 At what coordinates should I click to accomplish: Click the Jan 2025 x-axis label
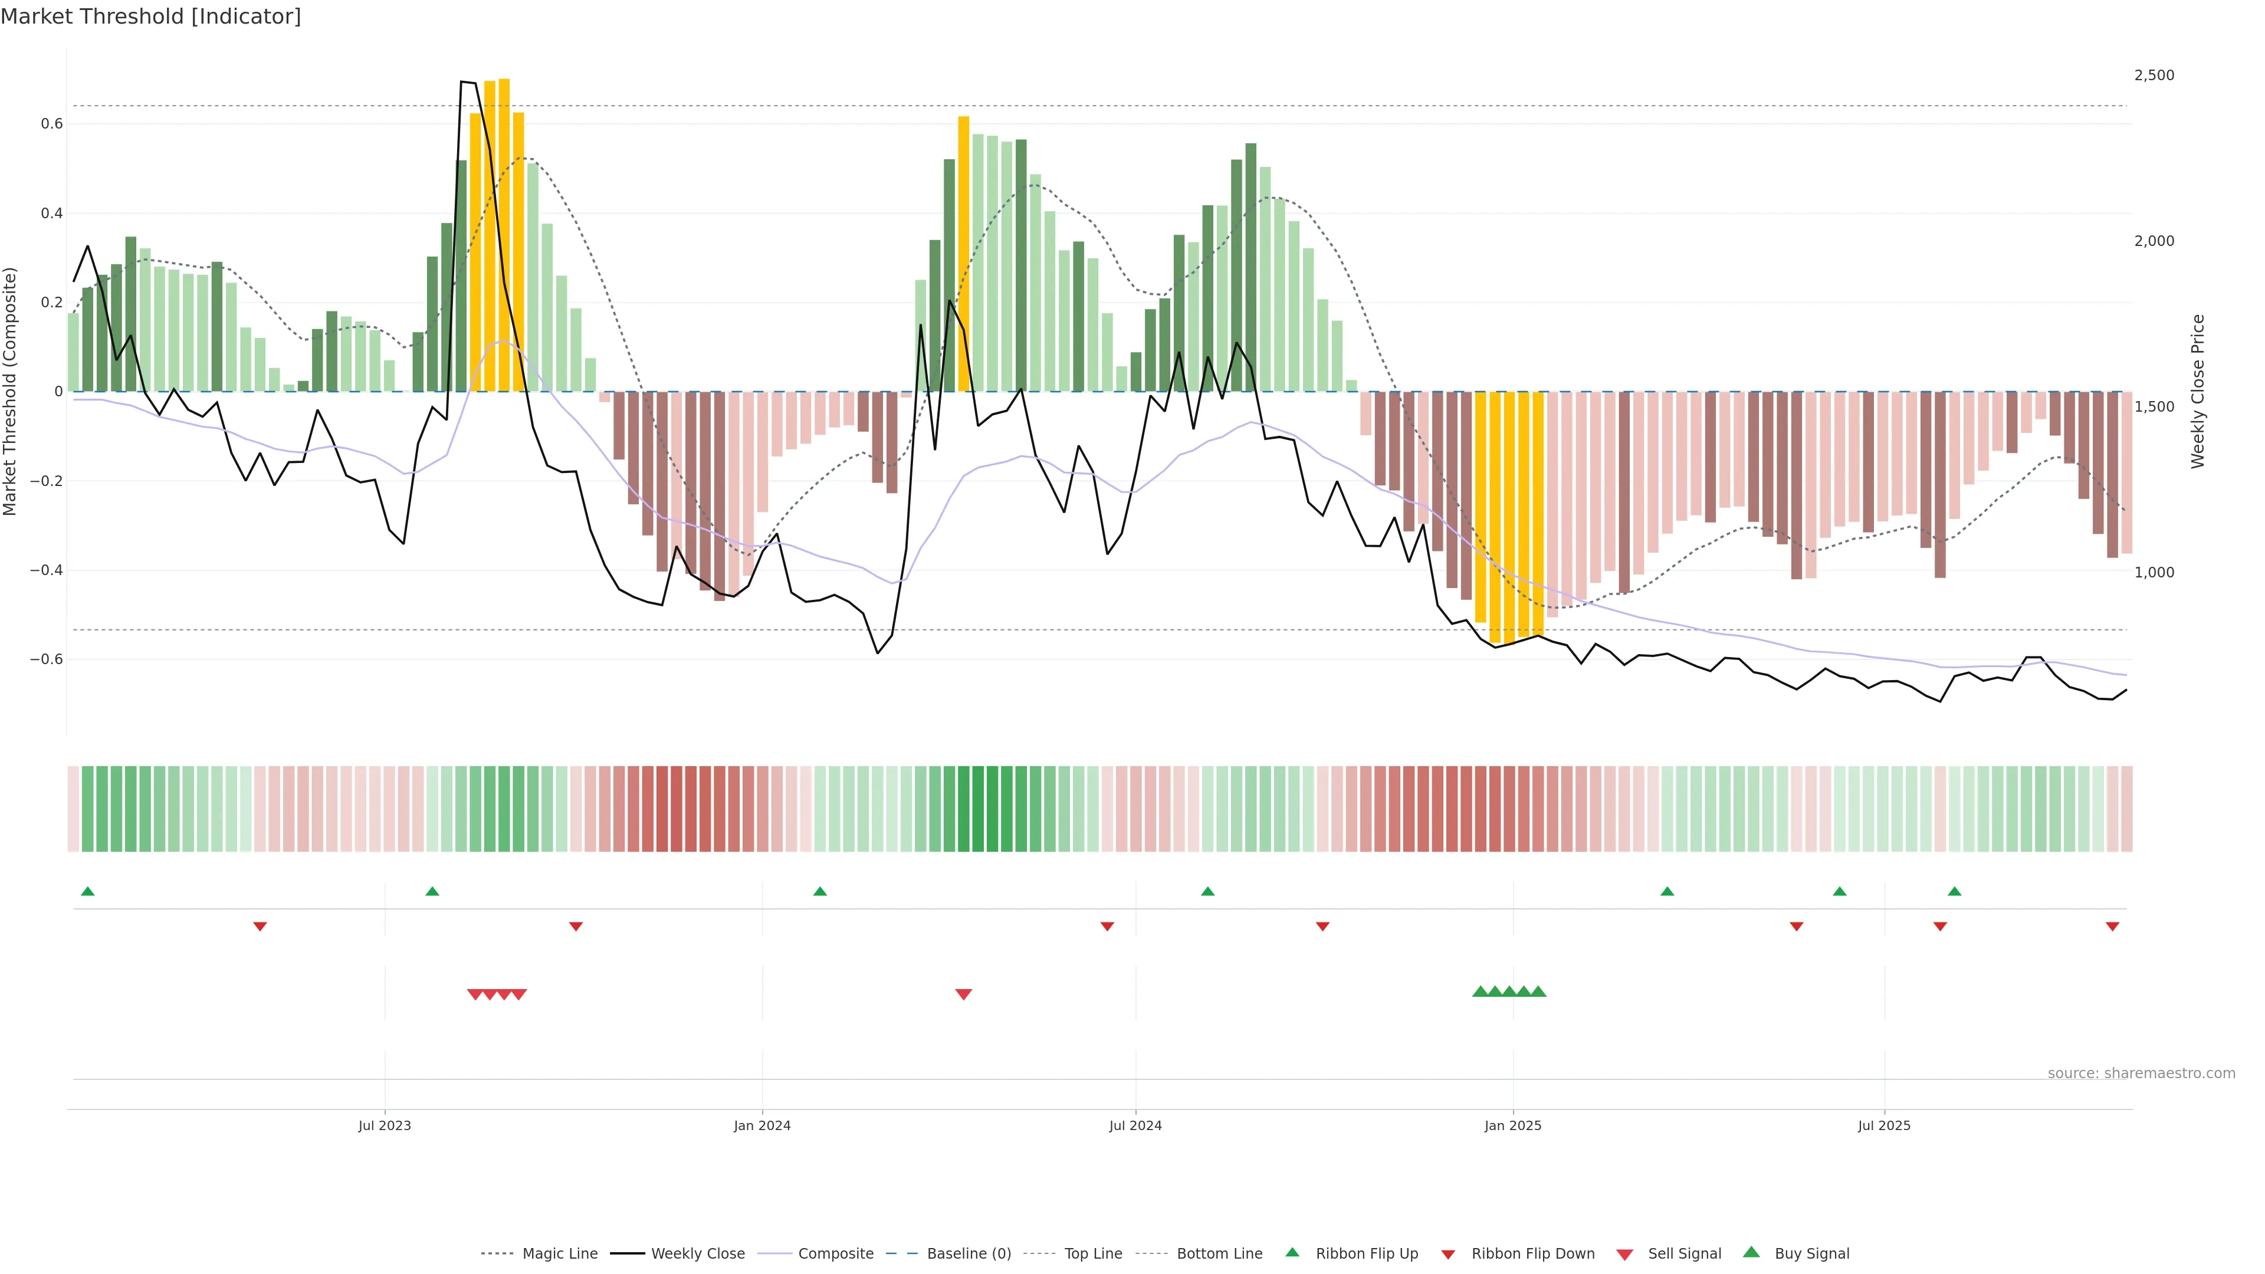pos(1512,1125)
